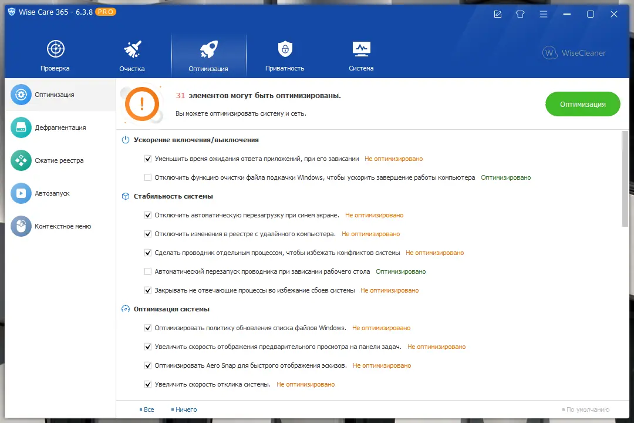The image size is (634, 423).
Task: Switch to the Оптимизация top tab
Action: (x=209, y=54)
